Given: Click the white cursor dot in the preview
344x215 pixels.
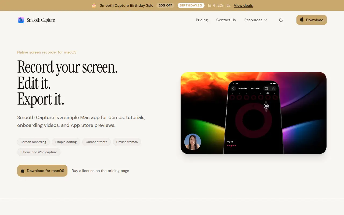Looking at the screenshot, I should point(266,106).
